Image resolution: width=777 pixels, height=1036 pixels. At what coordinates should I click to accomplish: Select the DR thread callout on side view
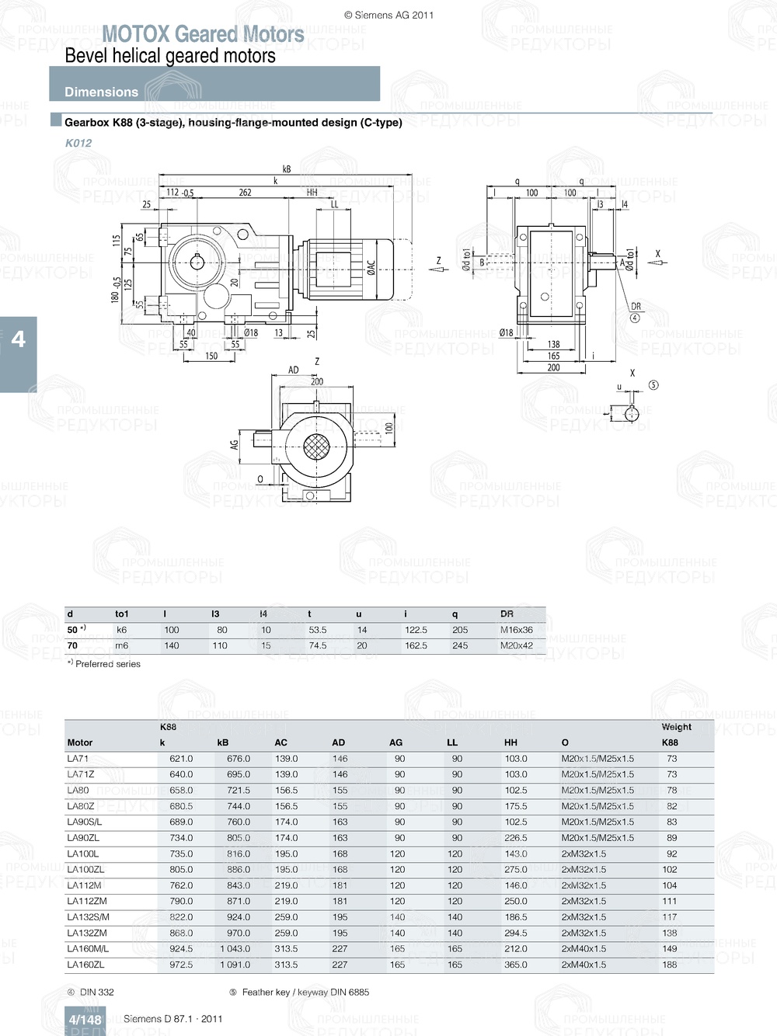click(x=635, y=308)
